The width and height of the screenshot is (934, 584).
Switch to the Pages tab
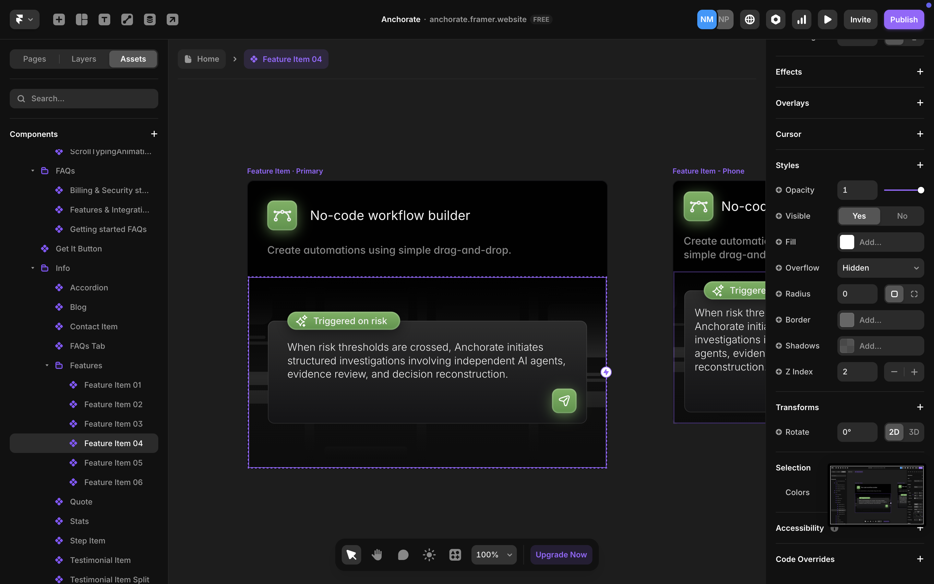[x=34, y=59]
